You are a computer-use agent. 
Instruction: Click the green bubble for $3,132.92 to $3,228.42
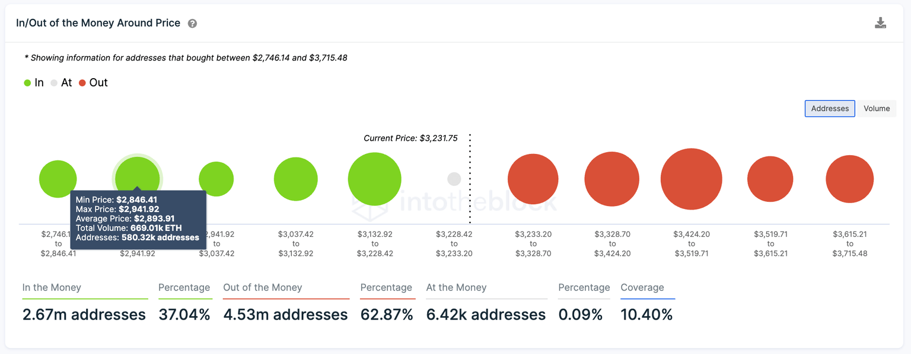(374, 179)
